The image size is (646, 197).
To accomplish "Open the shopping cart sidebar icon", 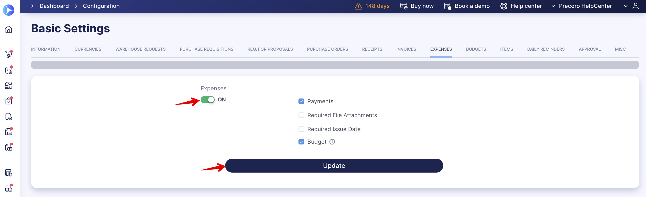I will click(9, 54).
